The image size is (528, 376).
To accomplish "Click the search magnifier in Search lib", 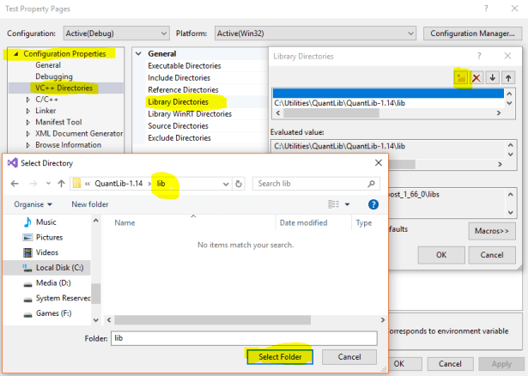I will pos(371,184).
